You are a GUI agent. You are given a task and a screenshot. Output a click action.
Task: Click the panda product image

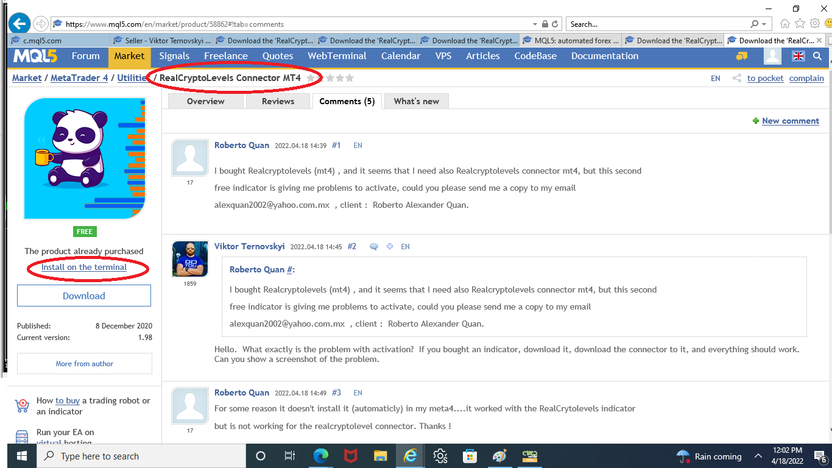[x=85, y=158]
